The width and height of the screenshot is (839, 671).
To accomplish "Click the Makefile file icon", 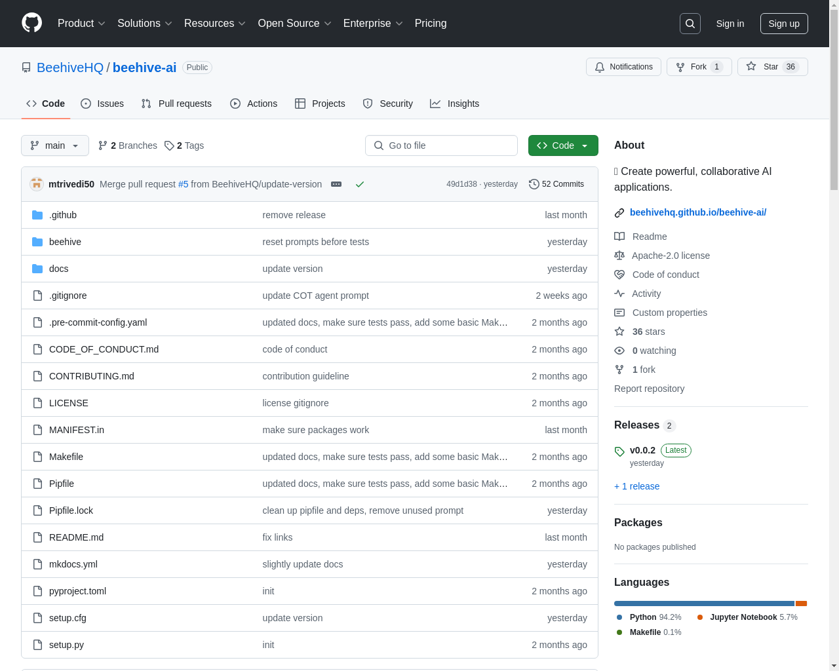I will click(37, 457).
